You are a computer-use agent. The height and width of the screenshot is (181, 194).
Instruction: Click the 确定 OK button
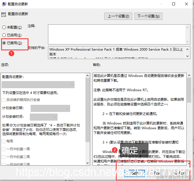click(x=135, y=173)
